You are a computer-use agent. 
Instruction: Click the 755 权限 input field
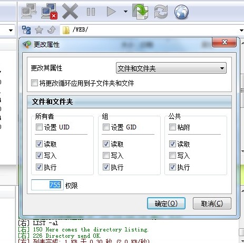(47, 185)
